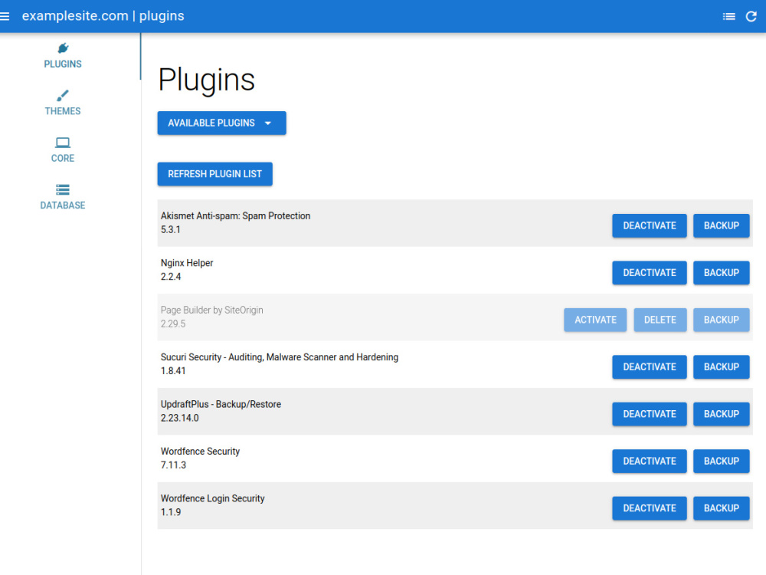Select the database storage icon in sidebar

(63, 189)
